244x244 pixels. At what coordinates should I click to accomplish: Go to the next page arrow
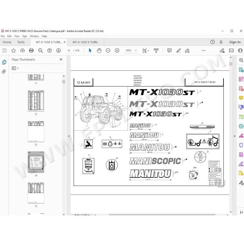[59, 51]
